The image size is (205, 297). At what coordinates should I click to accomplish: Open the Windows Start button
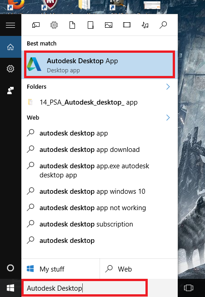click(x=10, y=288)
